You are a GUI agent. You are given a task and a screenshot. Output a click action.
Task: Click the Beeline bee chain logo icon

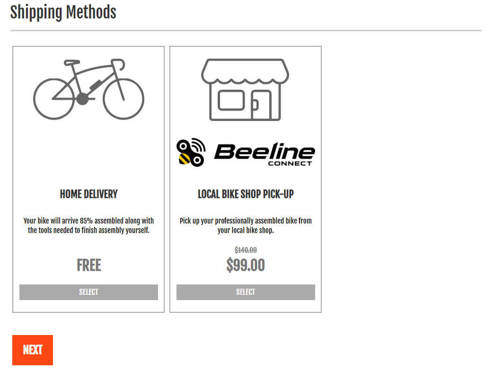[x=191, y=152]
